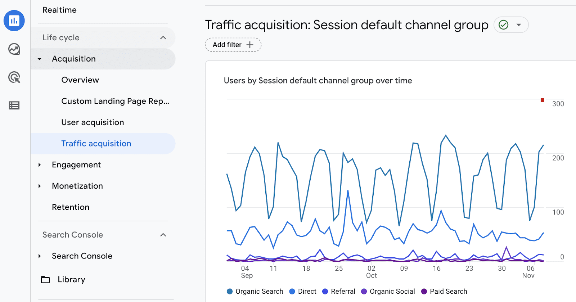Click the Library folder icon
Screen dimensions: 576x302
pos(45,280)
